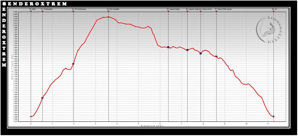
Task: Click the 0 tick label on the distance axis
Action: (31, 124)
